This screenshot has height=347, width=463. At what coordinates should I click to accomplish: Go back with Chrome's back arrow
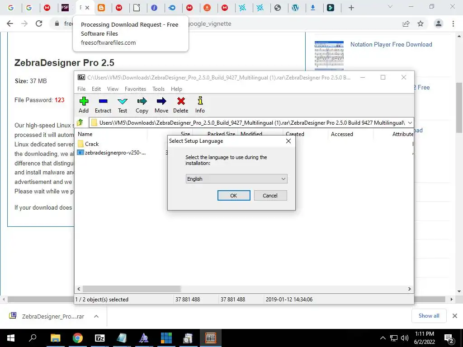pyautogui.click(x=10, y=23)
